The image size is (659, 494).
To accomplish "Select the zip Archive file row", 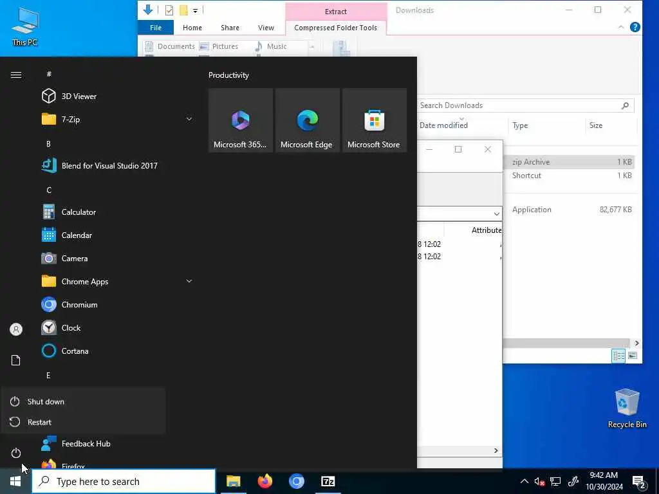I will [x=568, y=161].
